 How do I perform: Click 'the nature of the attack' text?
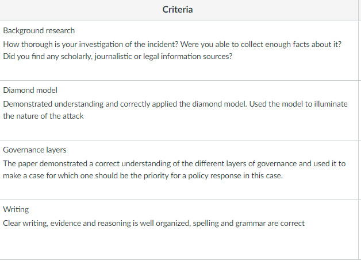(43, 116)
